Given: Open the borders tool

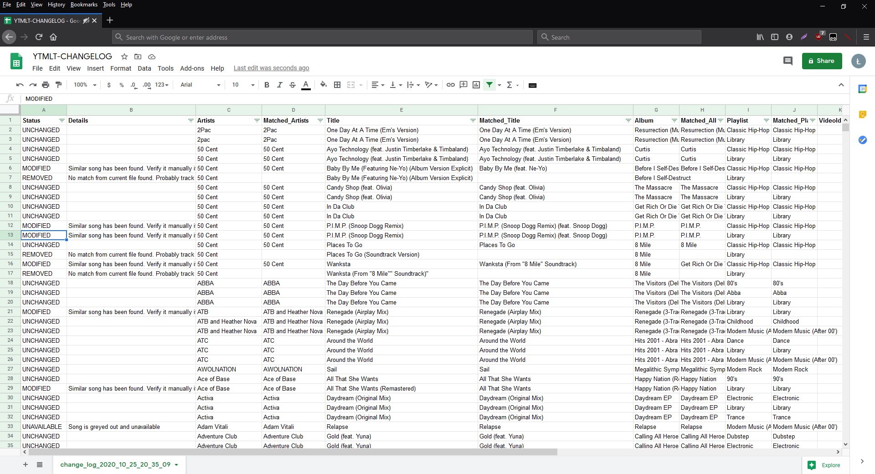Looking at the screenshot, I should [x=337, y=85].
